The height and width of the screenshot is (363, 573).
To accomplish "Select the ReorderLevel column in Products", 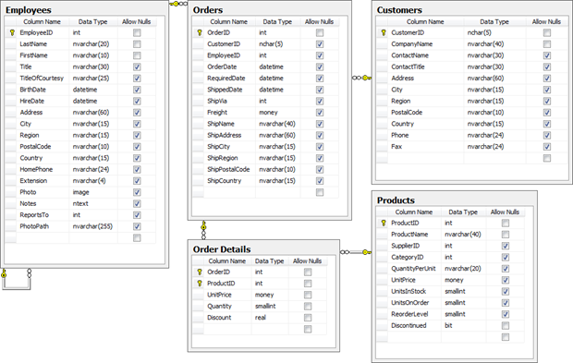I will coord(409,314).
